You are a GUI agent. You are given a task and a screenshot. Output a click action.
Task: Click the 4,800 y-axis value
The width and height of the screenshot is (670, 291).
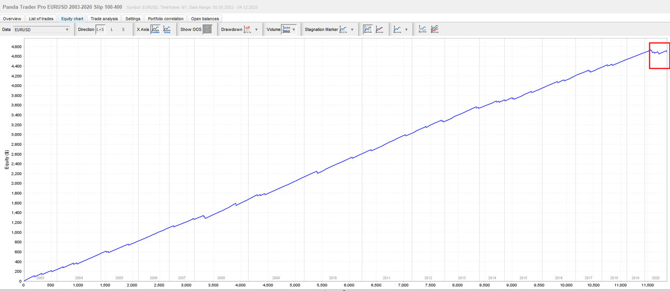pyautogui.click(x=16, y=47)
